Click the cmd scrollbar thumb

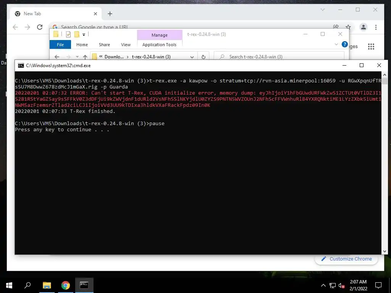385,81
